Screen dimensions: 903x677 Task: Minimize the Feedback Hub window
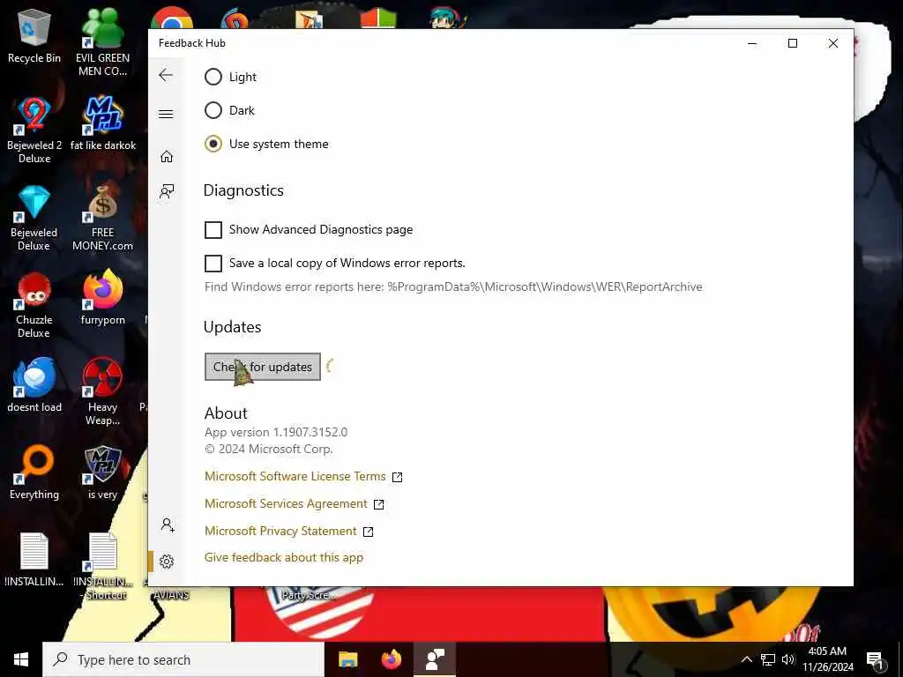[x=752, y=43]
